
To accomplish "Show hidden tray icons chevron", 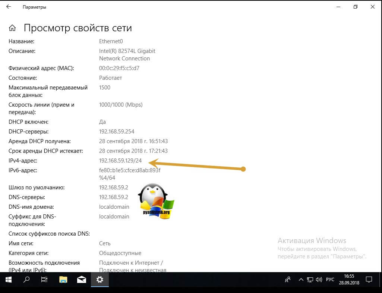I will tap(301, 280).
